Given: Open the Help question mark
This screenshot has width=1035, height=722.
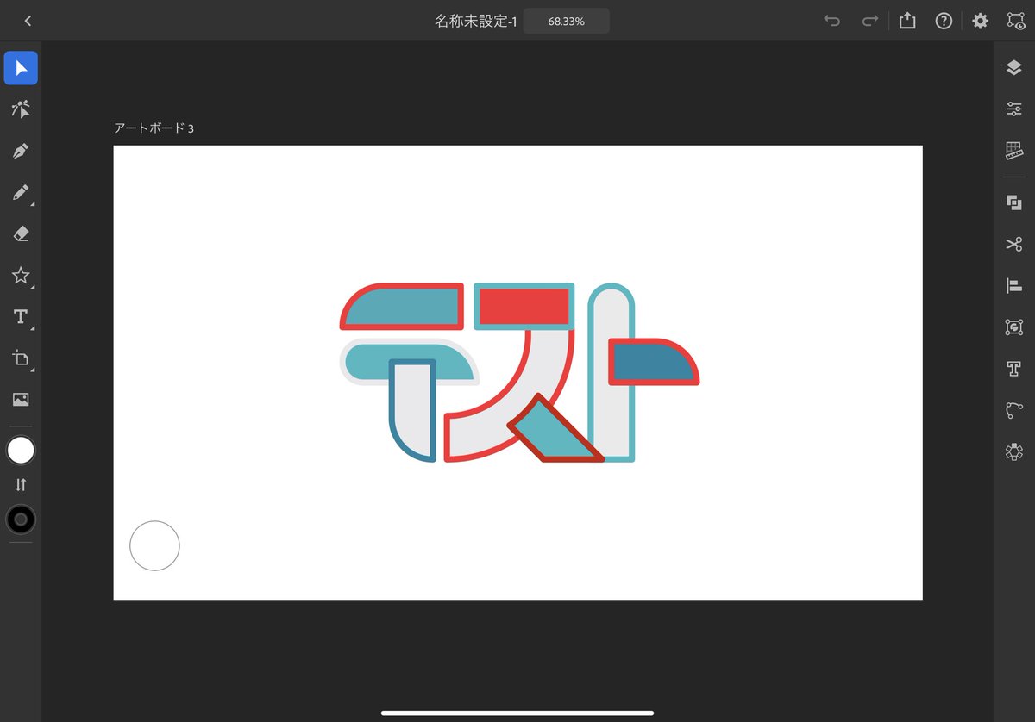Looking at the screenshot, I should tap(944, 21).
